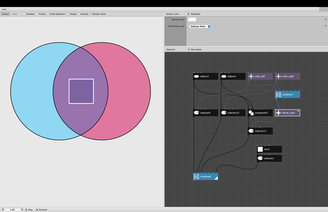Select the ellipse3 node icon
328x212 pixels.
point(196,76)
